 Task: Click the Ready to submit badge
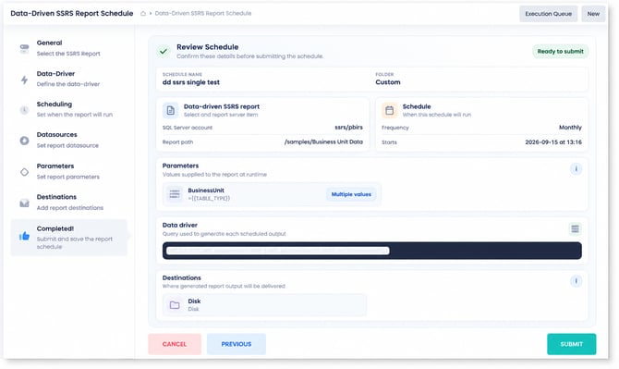(560, 52)
